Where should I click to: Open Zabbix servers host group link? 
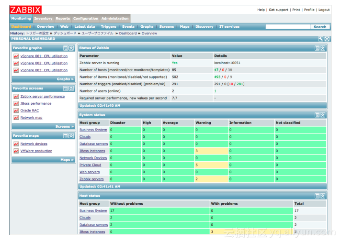click(x=91, y=179)
